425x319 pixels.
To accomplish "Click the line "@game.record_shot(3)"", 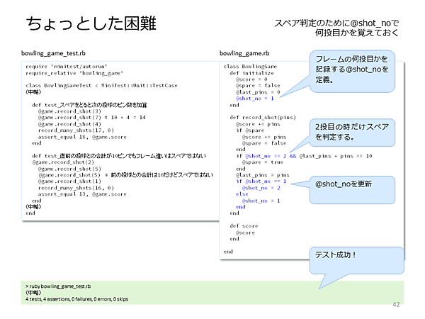I will pyautogui.click(x=69, y=111).
